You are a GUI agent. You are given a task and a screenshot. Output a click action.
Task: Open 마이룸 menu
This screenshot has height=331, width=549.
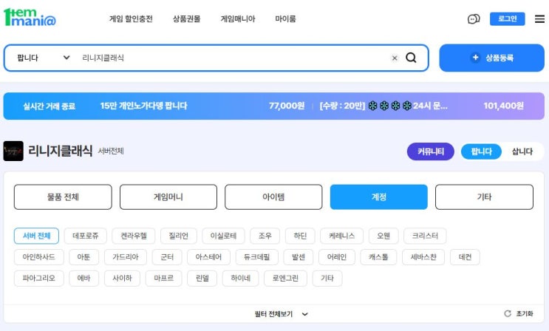[285, 19]
